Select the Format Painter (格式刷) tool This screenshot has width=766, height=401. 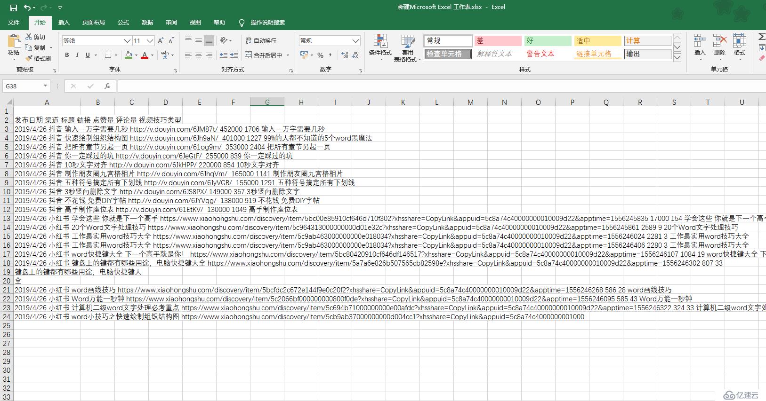click(38, 58)
